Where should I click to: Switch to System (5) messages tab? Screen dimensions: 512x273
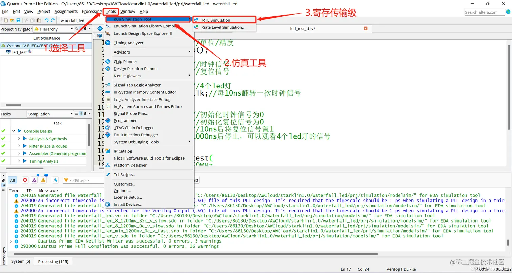(21, 261)
